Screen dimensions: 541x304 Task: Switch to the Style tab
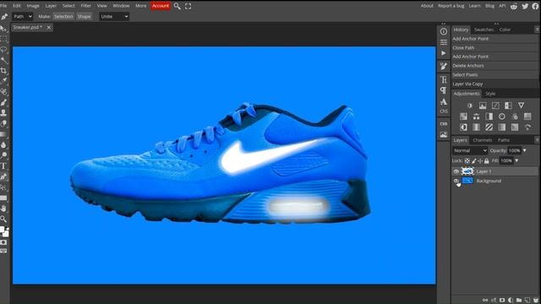click(x=490, y=94)
